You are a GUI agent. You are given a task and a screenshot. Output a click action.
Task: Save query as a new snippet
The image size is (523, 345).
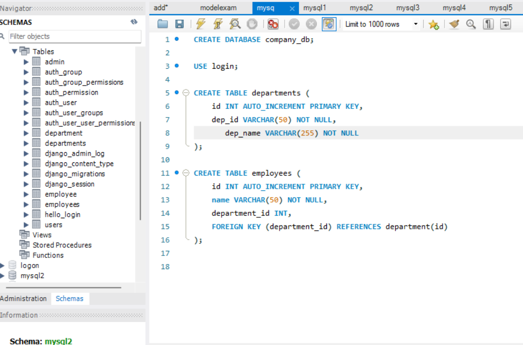coord(433,24)
